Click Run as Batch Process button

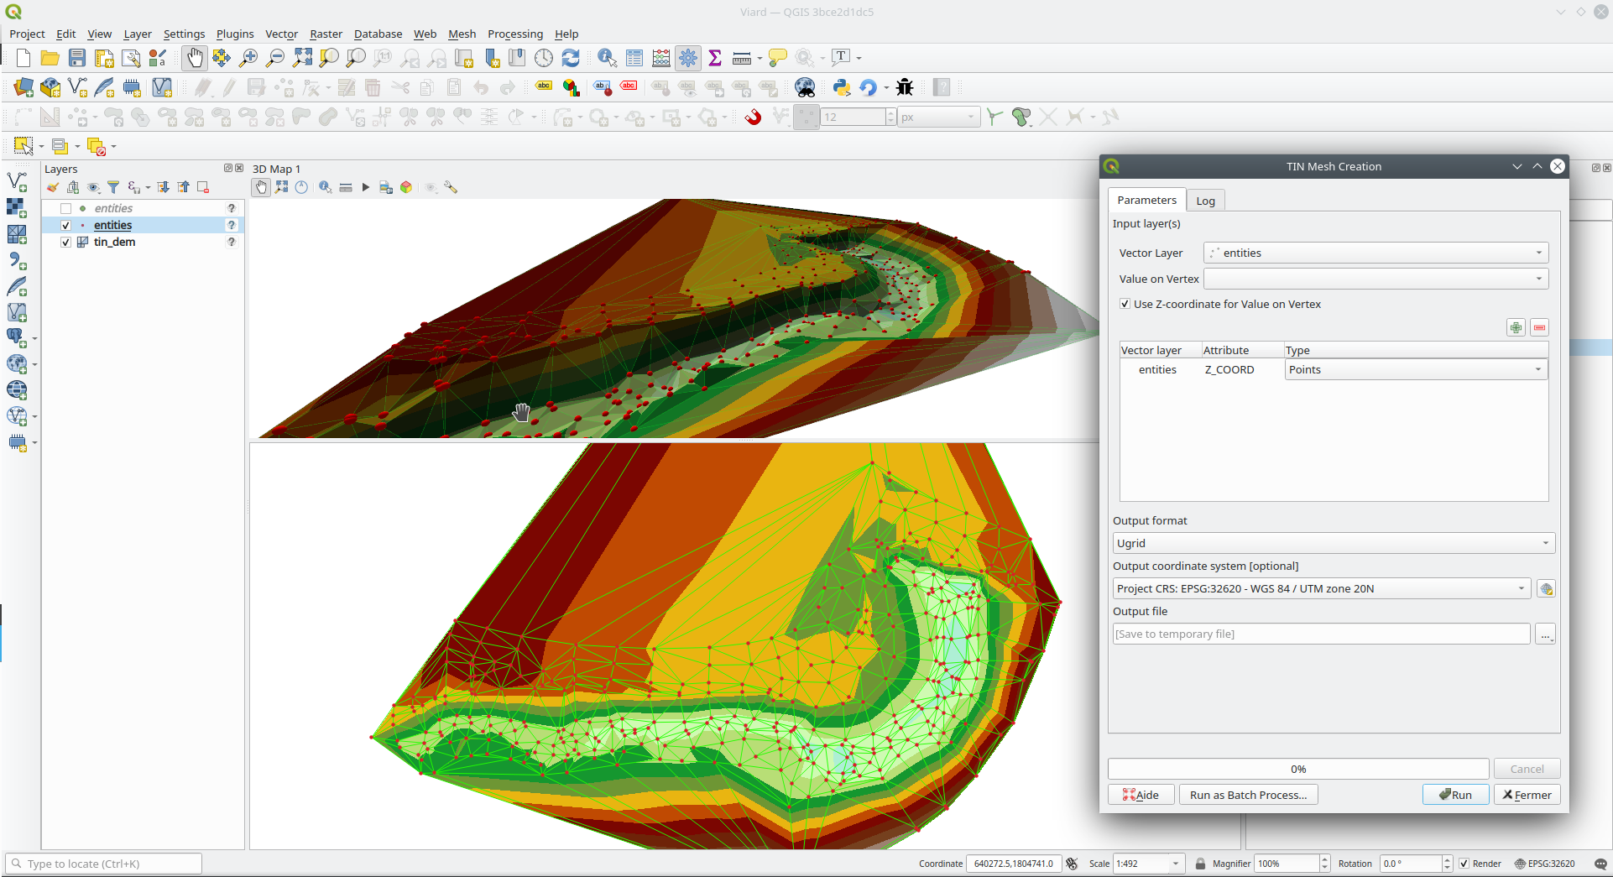pos(1248,795)
